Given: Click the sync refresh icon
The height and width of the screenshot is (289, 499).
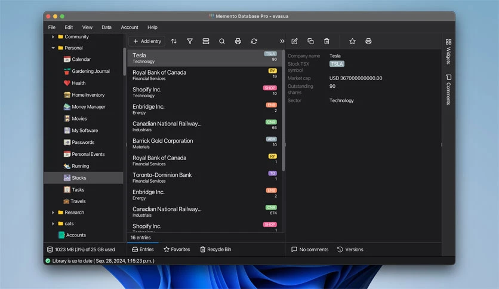Looking at the screenshot, I should [254, 41].
